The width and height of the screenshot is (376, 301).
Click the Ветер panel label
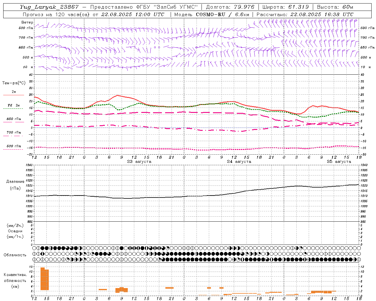(27, 22)
